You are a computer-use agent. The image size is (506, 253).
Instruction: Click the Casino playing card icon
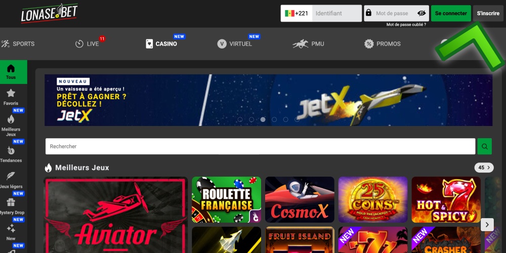pos(149,44)
